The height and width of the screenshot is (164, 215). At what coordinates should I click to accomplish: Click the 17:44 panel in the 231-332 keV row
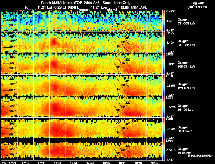click(x=58, y=42)
